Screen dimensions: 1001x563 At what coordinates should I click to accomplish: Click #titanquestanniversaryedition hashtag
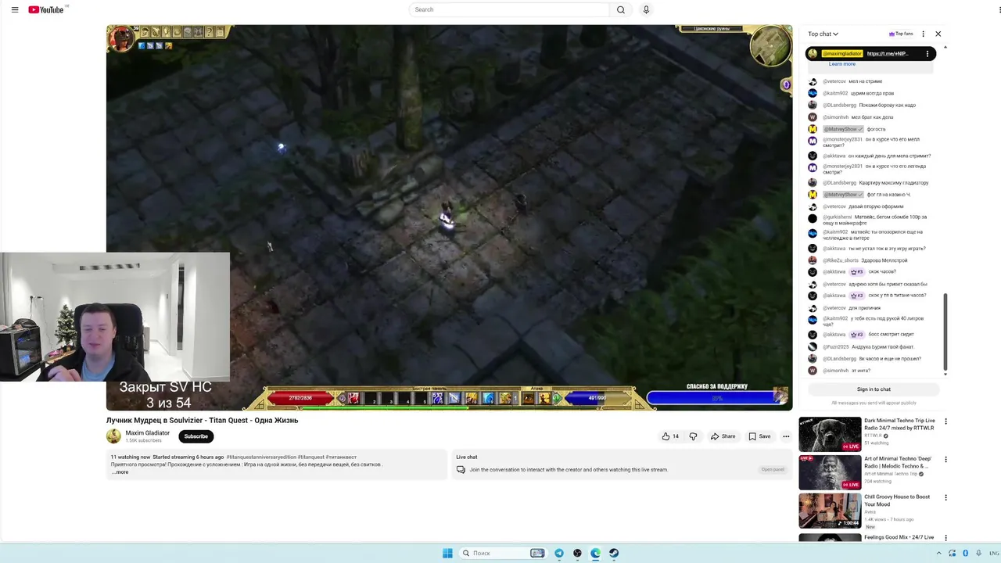(261, 457)
